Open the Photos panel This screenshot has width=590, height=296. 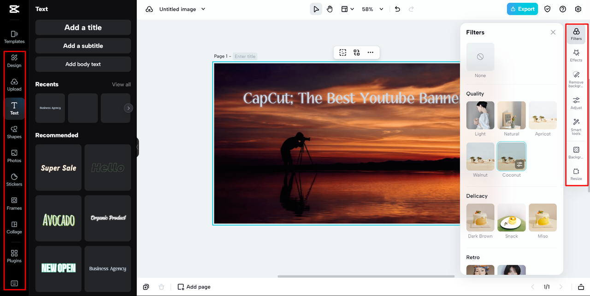click(x=14, y=156)
